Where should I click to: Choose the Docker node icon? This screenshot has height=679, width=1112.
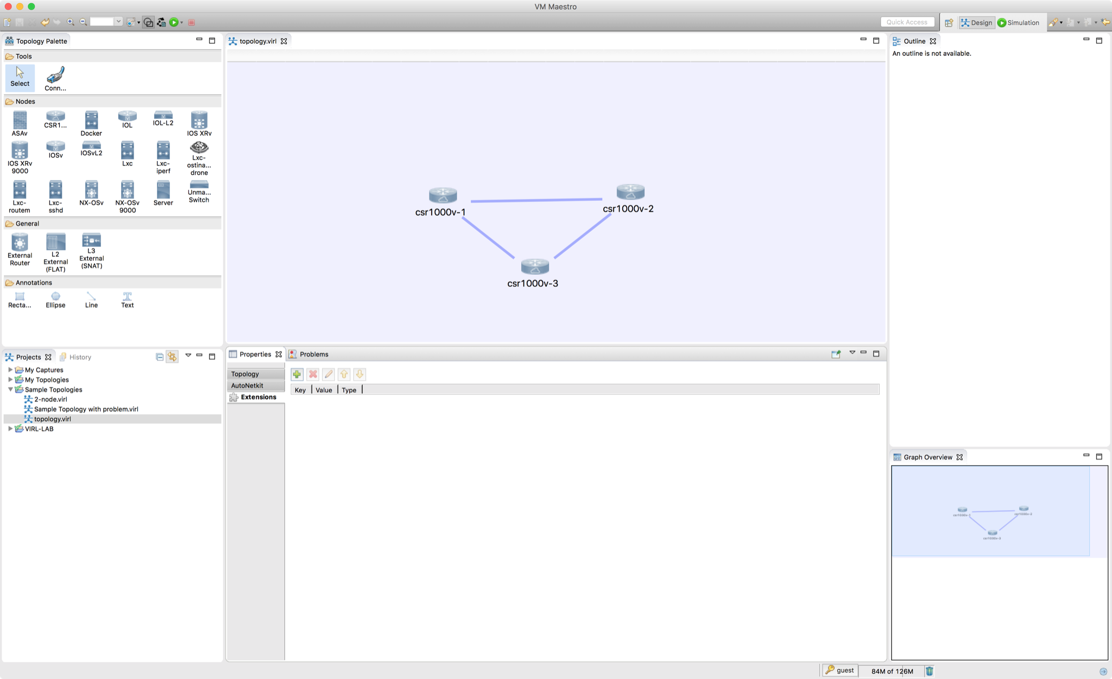pos(91,124)
